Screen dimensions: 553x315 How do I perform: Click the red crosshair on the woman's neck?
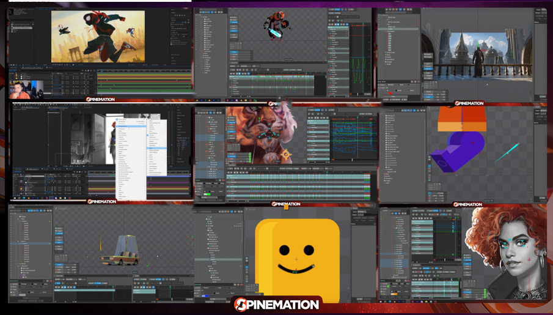pos(529,261)
